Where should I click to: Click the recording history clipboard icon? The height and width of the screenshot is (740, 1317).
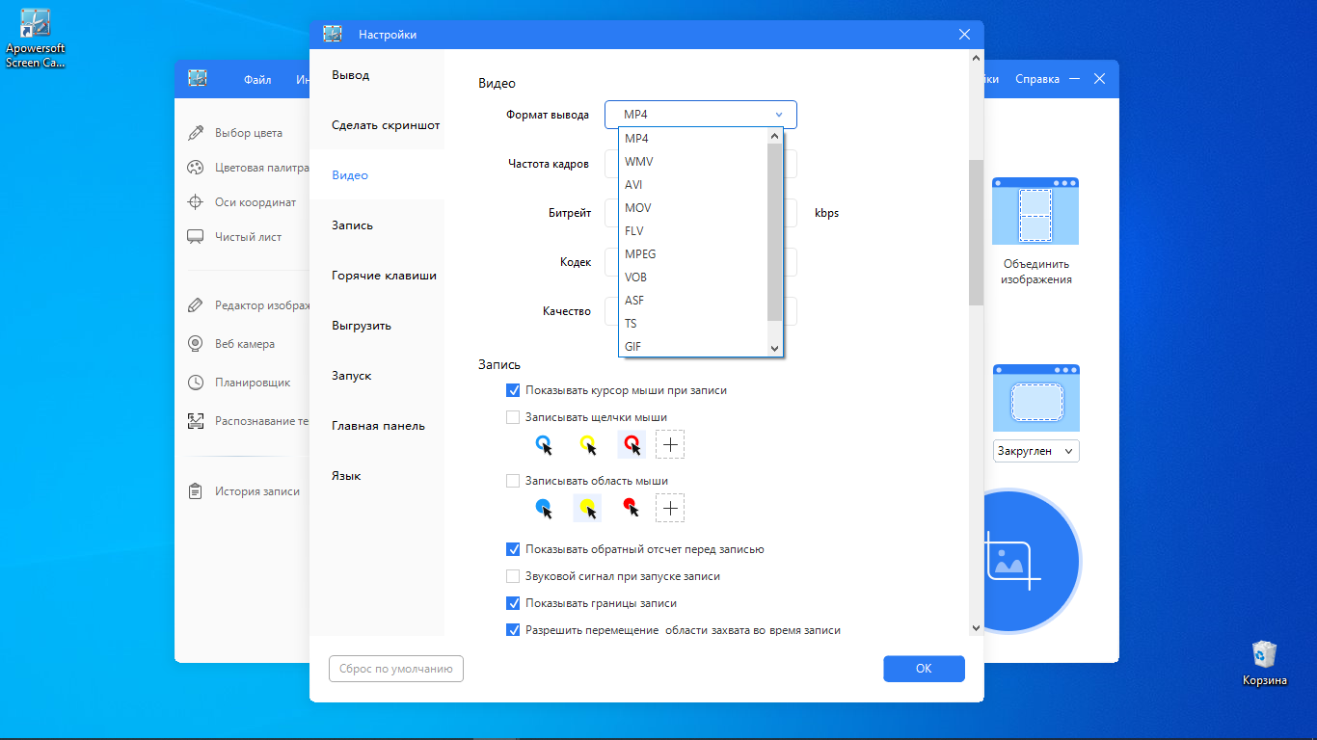196,491
